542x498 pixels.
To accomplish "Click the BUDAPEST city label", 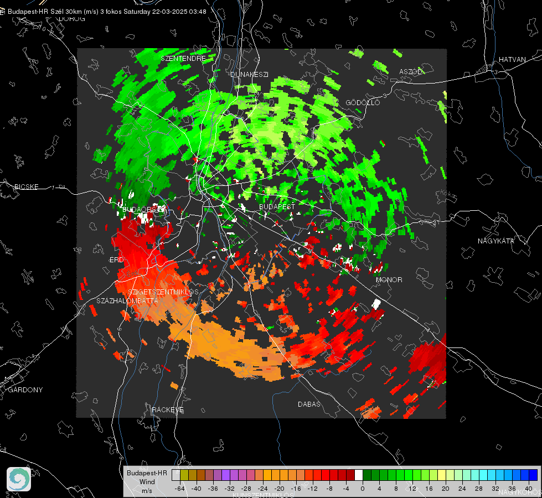I will point(277,206).
